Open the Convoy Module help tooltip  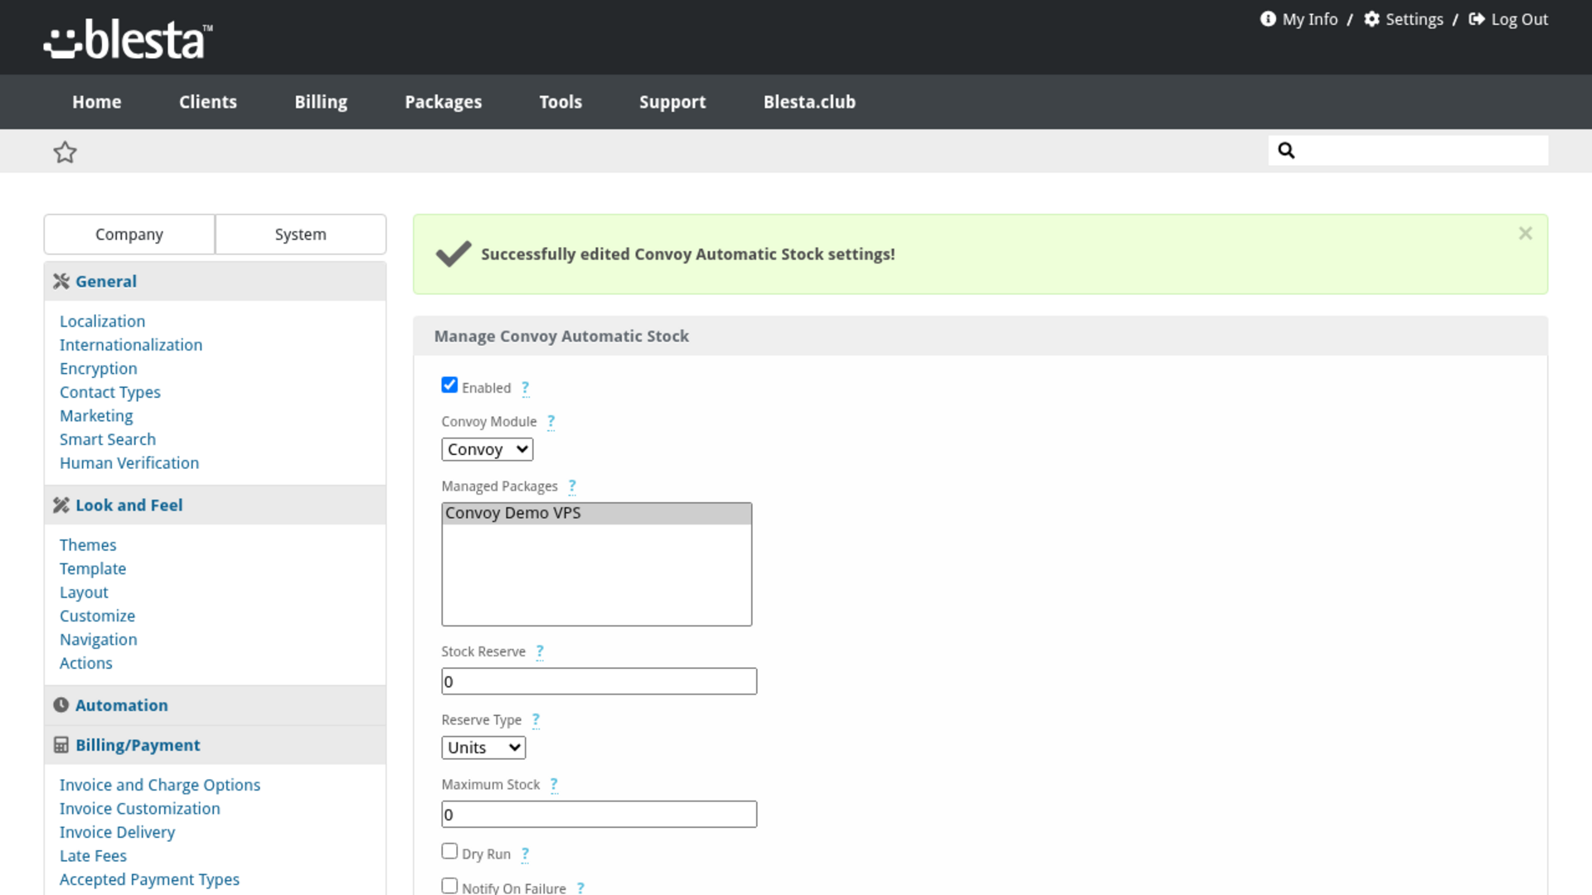551,422
